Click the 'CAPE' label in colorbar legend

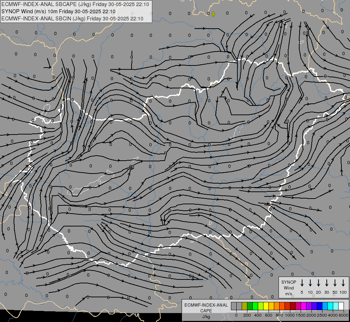(206, 311)
